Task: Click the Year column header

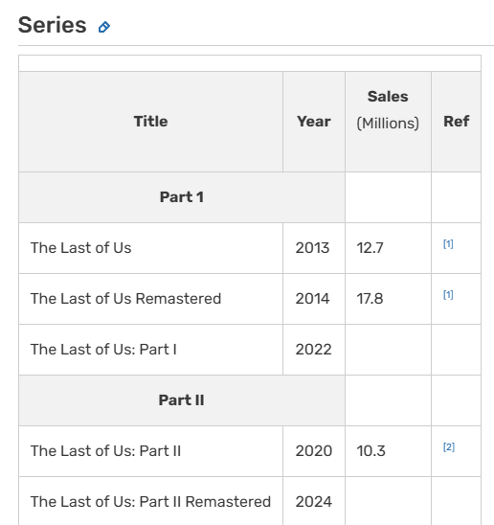Action: tap(314, 122)
